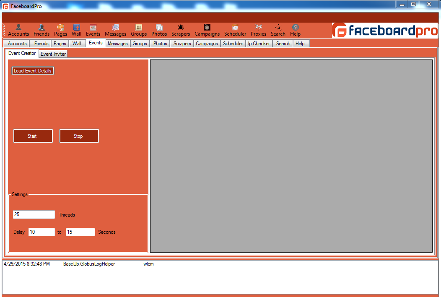The image size is (441, 297).
Task: Open the Pages toolbar icon
Action: [60, 30]
